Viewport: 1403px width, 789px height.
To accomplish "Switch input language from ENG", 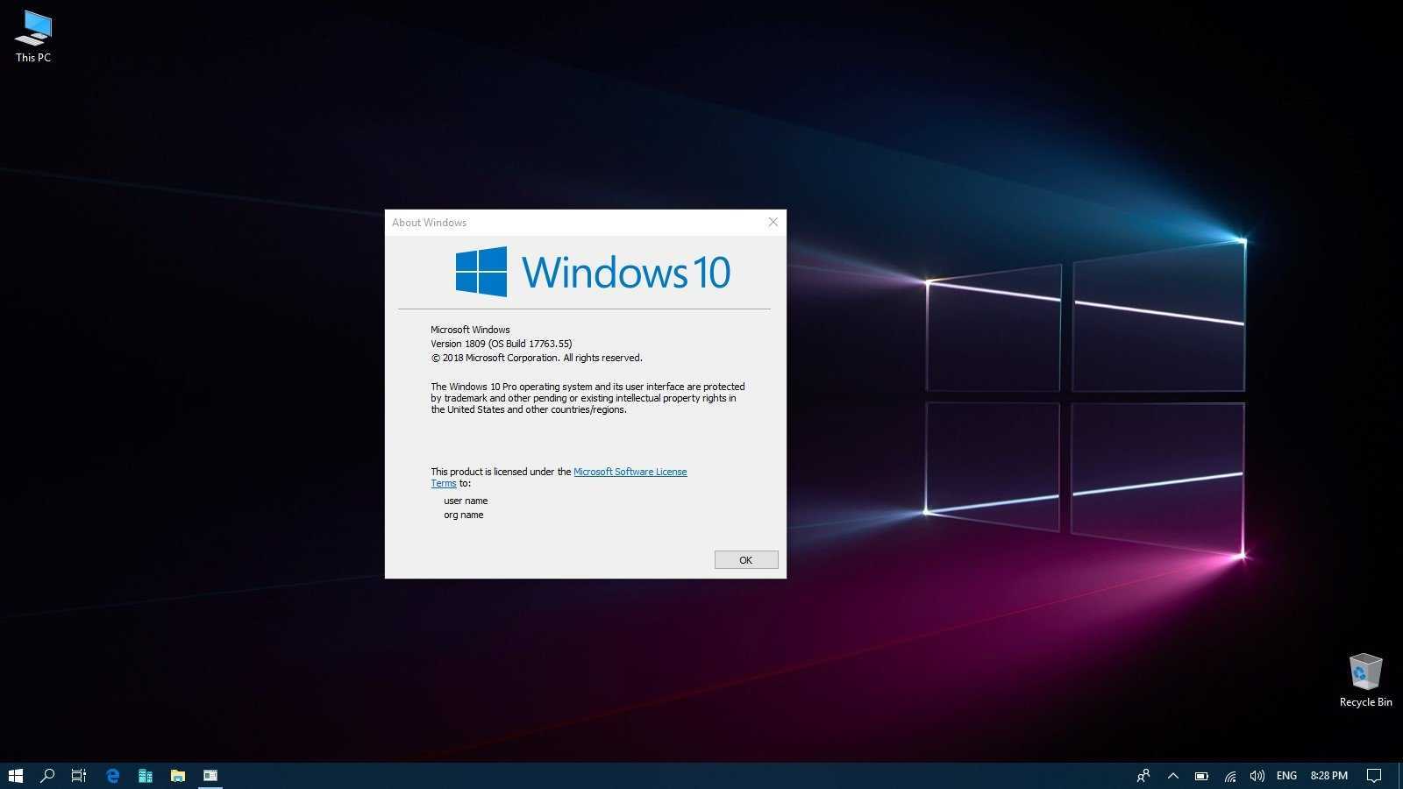I will tap(1286, 776).
